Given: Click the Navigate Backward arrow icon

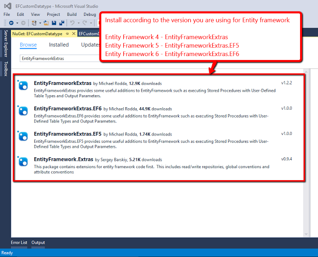Looking at the screenshot, I should point(11,23).
